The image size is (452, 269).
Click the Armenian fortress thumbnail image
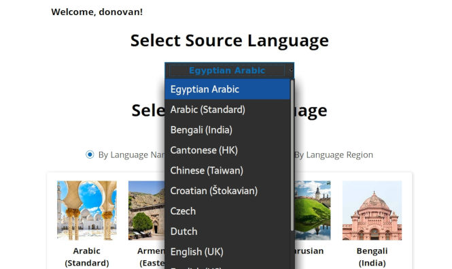pos(146,210)
